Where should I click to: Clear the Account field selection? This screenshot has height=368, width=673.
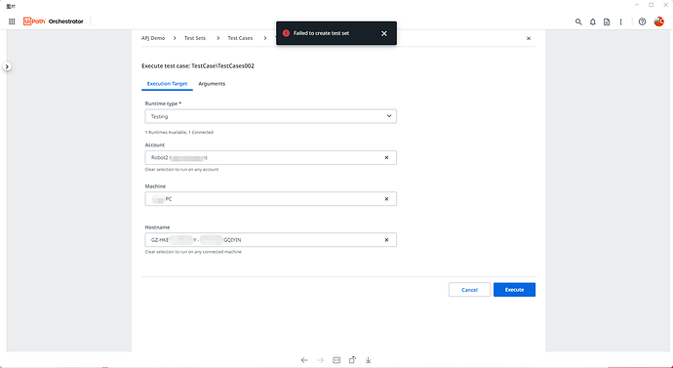coord(386,157)
